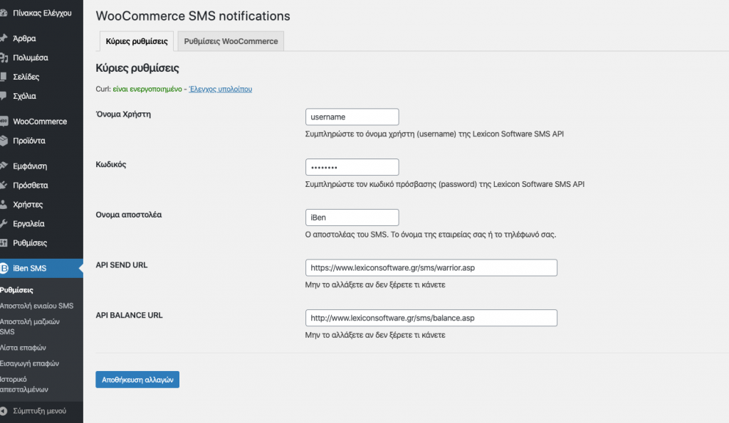This screenshot has height=423, width=729.
Task: Click the plugin icon beside Πρόσθετα
Action: tap(4, 186)
